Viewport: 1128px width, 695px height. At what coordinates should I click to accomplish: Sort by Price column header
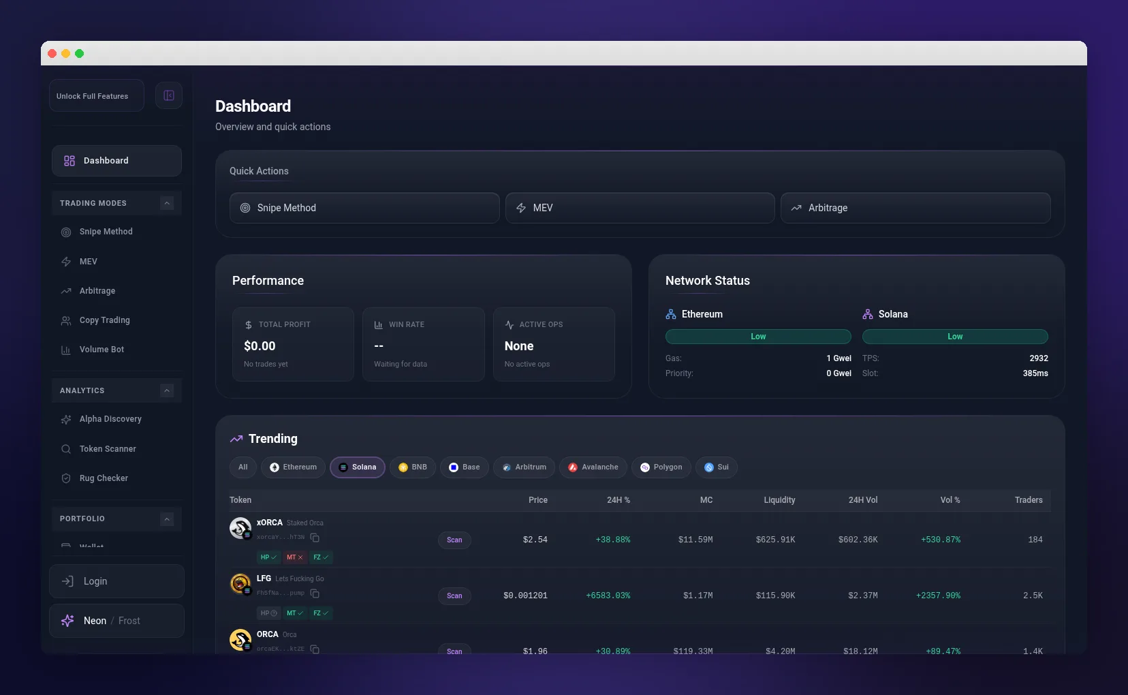[538, 500]
